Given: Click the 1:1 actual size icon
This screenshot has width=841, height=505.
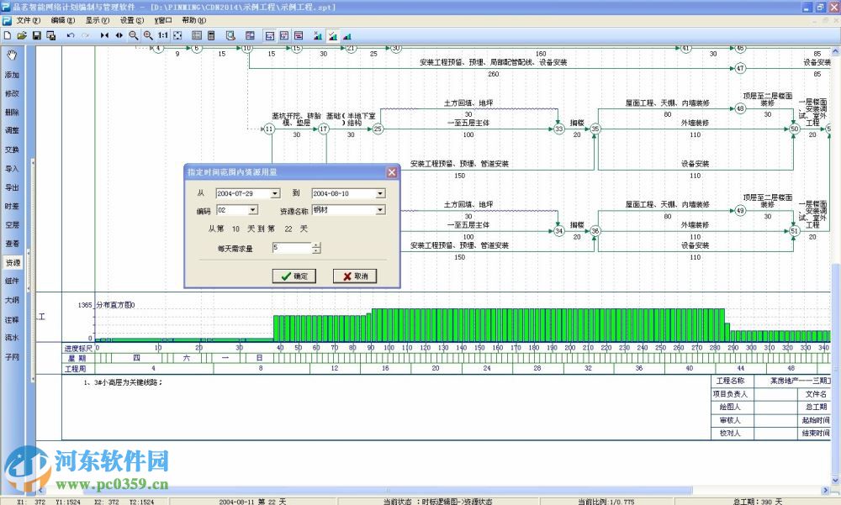Looking at the screenshot, I should [163, 36].
